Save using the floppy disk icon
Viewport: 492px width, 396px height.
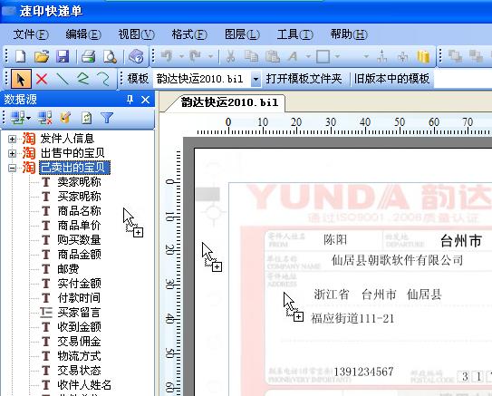(x=63, y=56)
